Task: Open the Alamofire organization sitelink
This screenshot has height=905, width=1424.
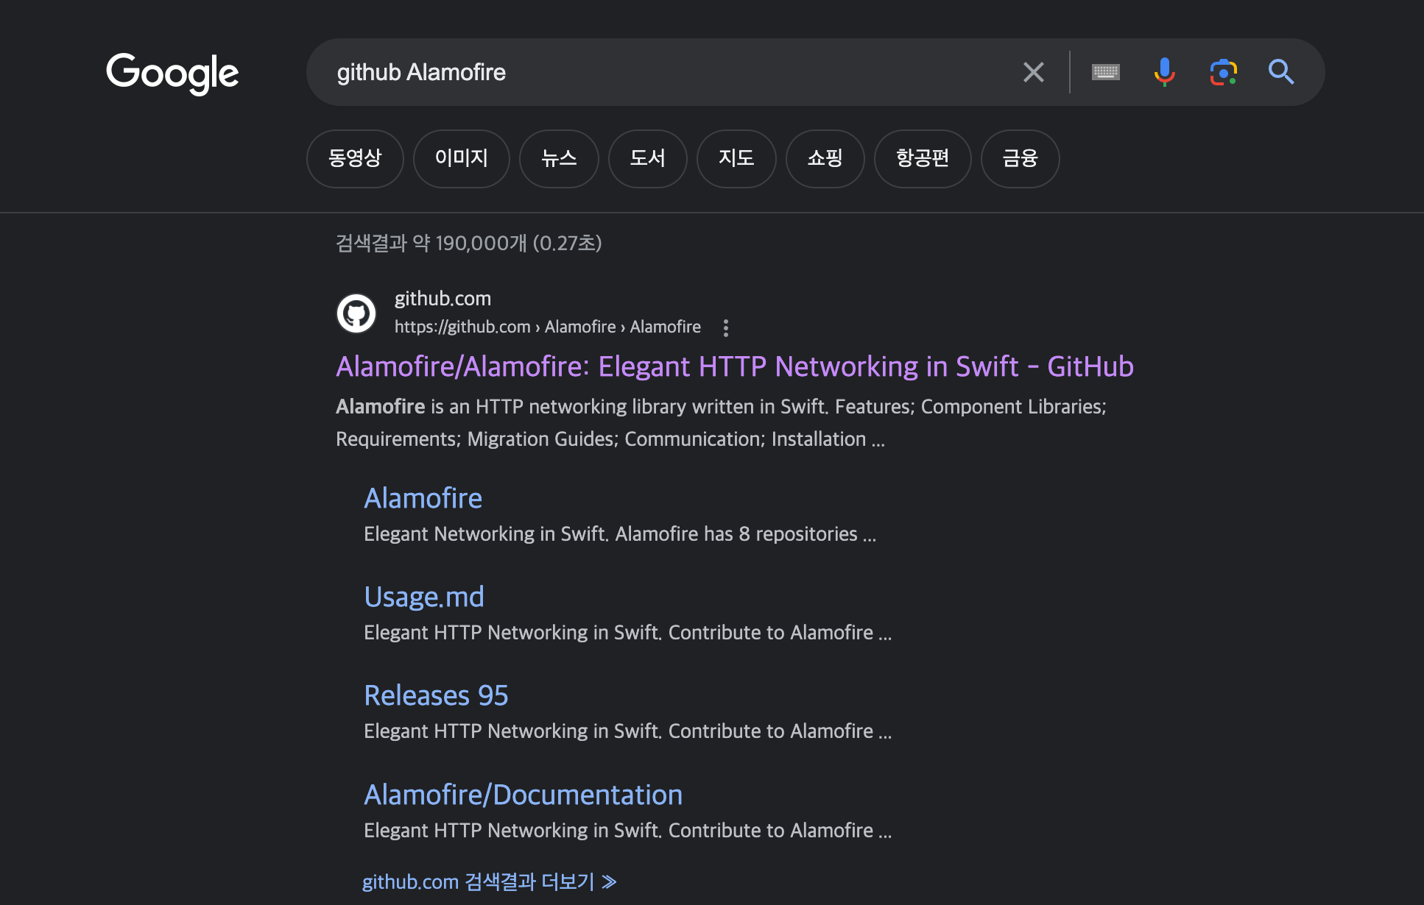Action: [x=423, y=498]
